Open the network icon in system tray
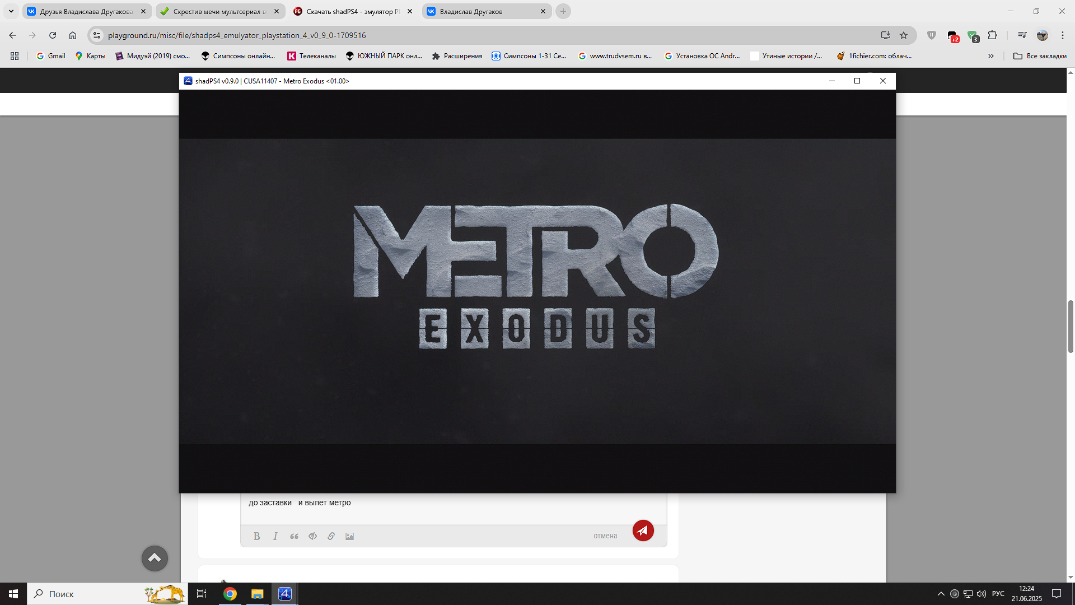The width and height of the screenshot is (1075, 605). (968, 594)
